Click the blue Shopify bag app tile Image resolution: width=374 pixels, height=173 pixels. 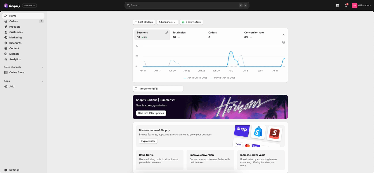258,132
